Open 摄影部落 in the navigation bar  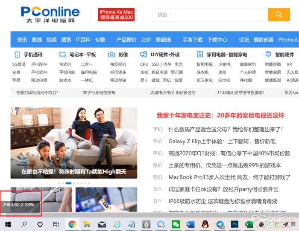[264, 40]
